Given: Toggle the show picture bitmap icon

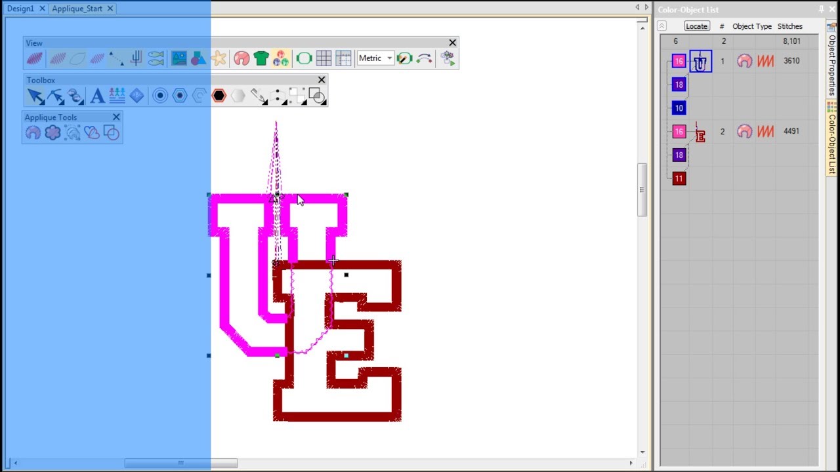Looking at the screenshot, I should [178, 59].
